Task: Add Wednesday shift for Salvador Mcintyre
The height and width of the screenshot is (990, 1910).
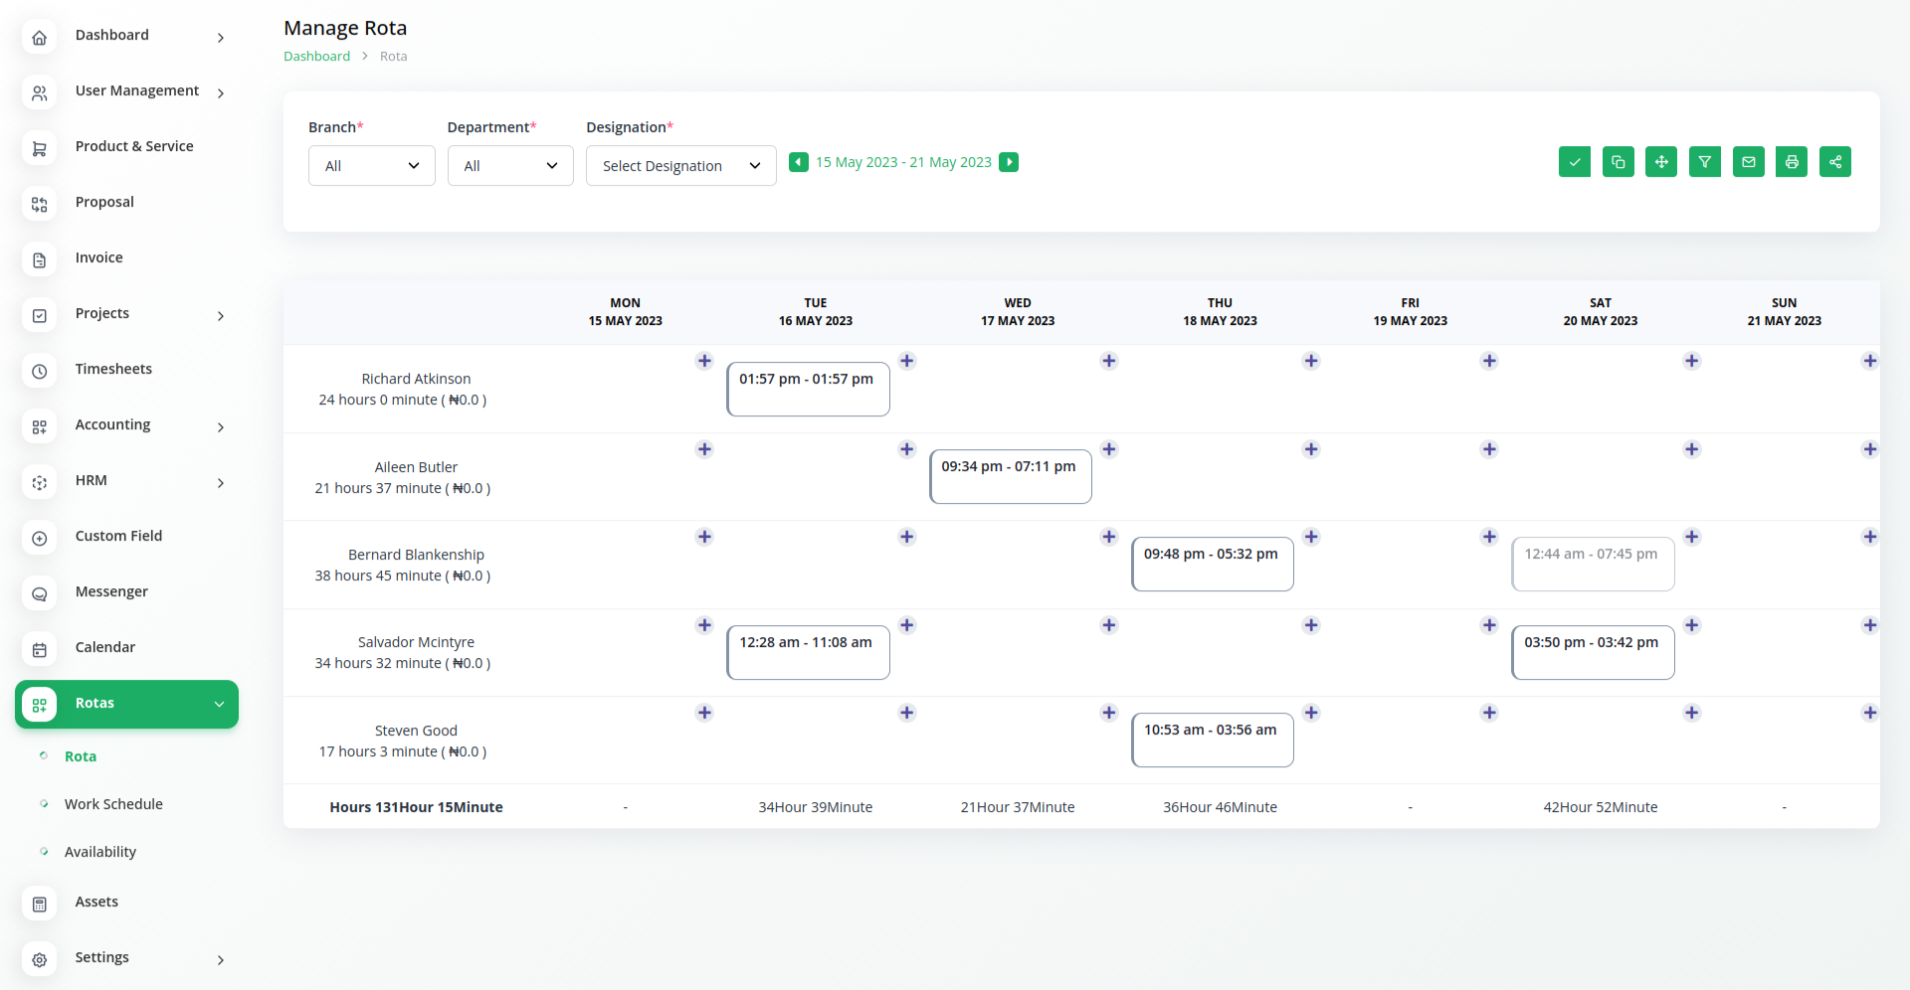Action: click(x=1109, y=625)
